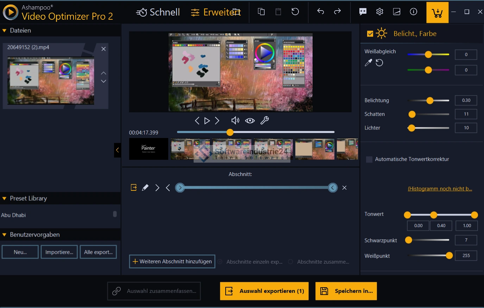Image resolution: width=484 pixels, height=308 pixels.
Task: Collapse the Benutzervorgaben section
Action: [x=5, y=235]
